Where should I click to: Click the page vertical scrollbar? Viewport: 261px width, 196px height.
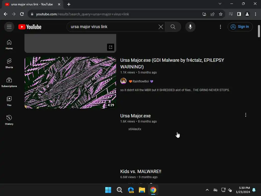259,31
